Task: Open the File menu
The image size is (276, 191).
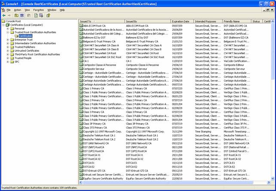Action: coord(9,10)
